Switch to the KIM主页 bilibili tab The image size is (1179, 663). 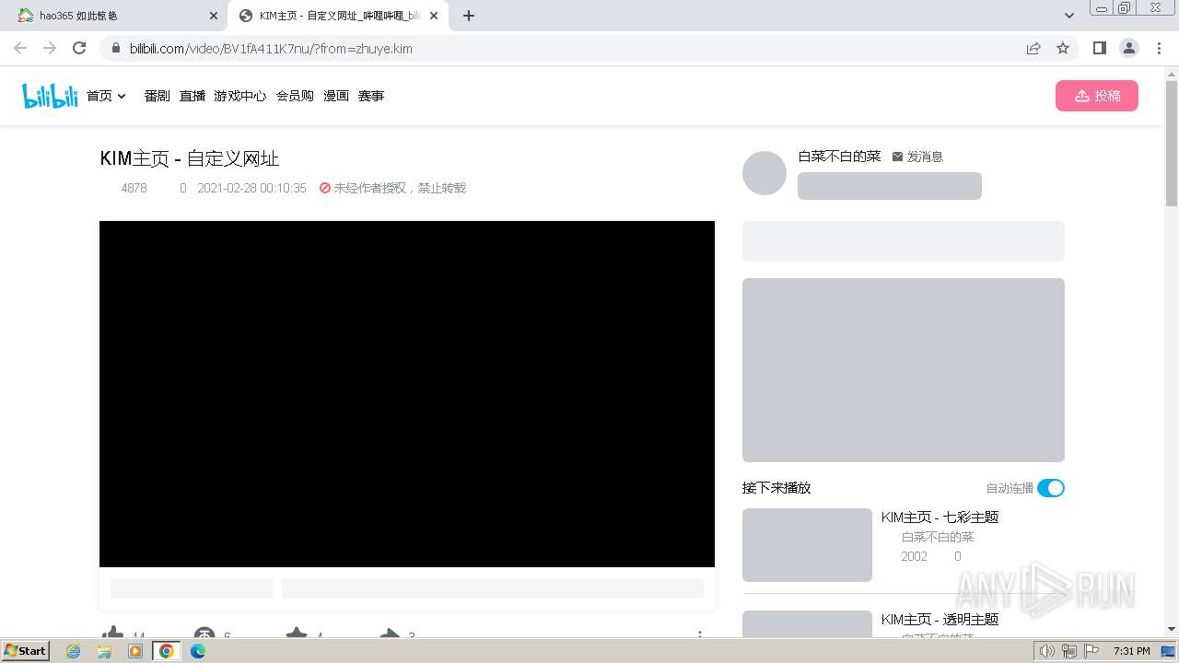(x=339, y=16)
